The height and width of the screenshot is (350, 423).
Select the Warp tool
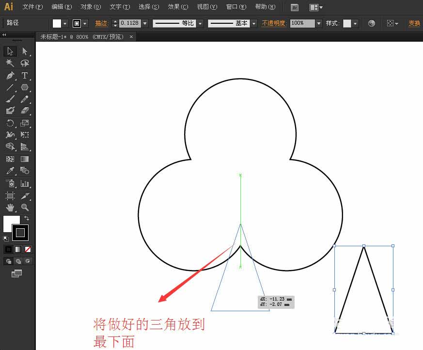point(10,135)
